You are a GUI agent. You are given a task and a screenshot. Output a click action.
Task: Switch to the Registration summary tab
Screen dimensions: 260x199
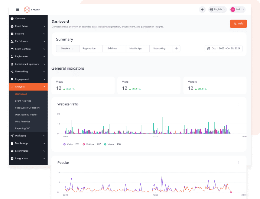click(x=91, y=49)
